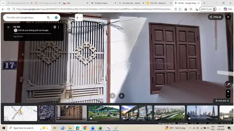Viewport: 234px width, 131px height.
Task: Open the mini map thumbnail showing Đinh Công Tráng
Action: coord(20,113)
